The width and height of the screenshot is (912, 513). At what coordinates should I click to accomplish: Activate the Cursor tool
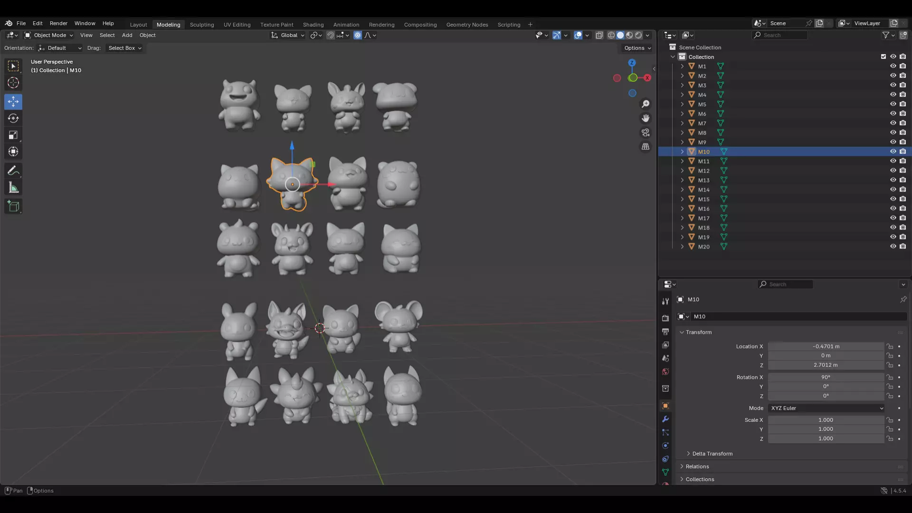coord(13,83)
